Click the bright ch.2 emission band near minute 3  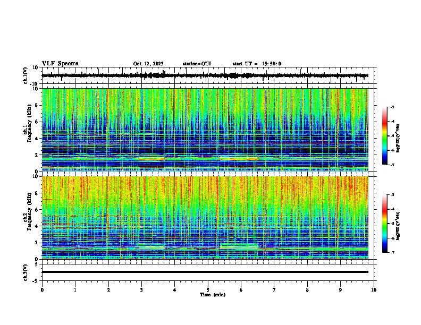pos(151,247)
